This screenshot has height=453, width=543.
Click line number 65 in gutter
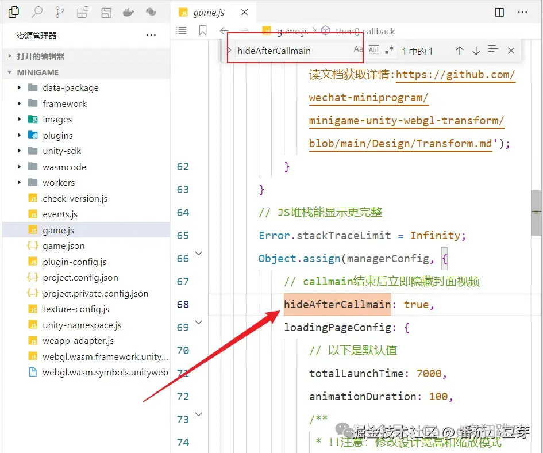click(183, 236)
